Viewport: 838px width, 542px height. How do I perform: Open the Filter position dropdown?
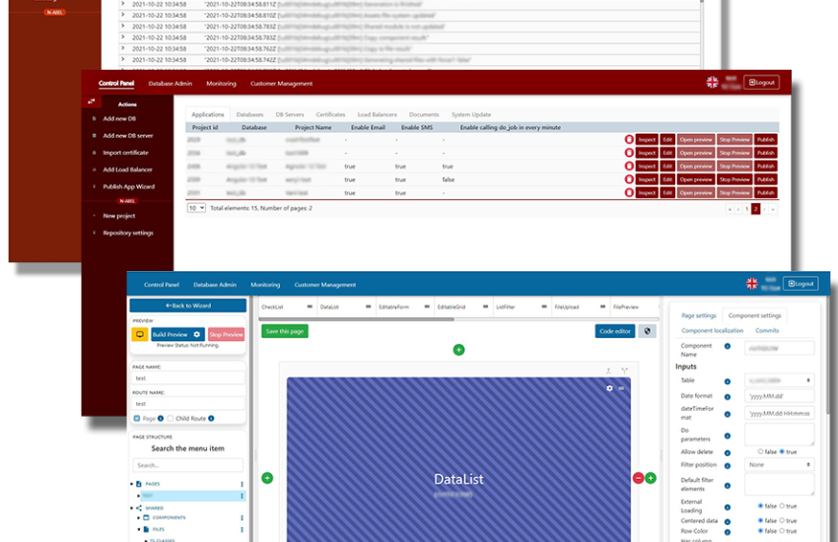point(780,464)
